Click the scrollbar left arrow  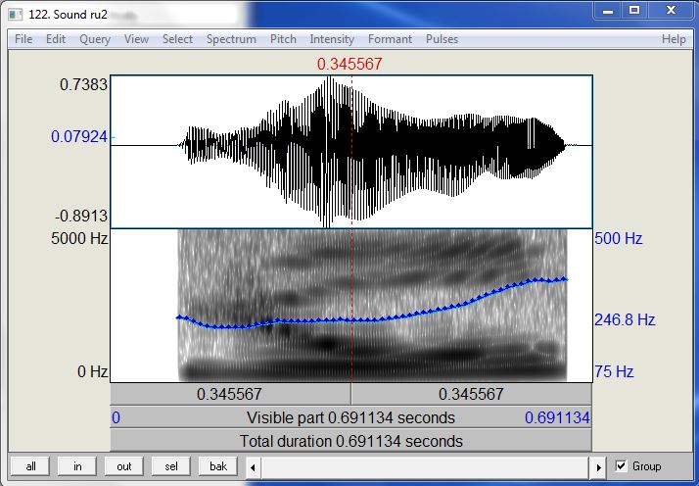(x=254, y=467)
